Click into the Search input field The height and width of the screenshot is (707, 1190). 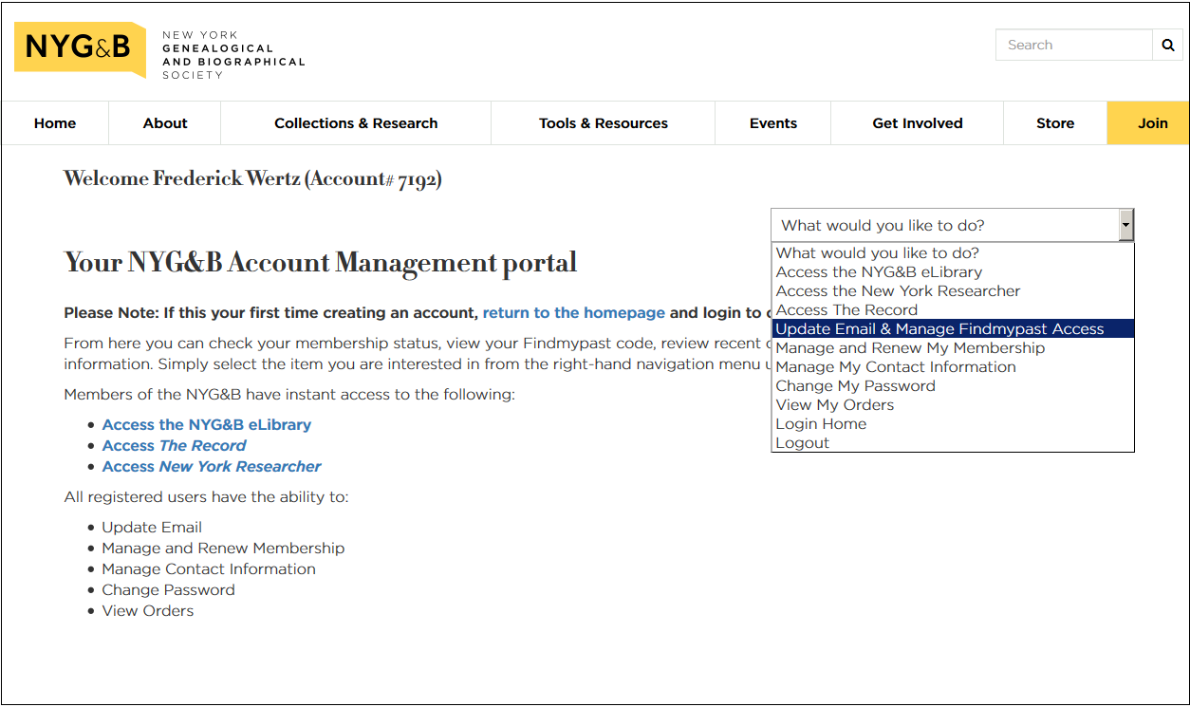coord(1072,46)
